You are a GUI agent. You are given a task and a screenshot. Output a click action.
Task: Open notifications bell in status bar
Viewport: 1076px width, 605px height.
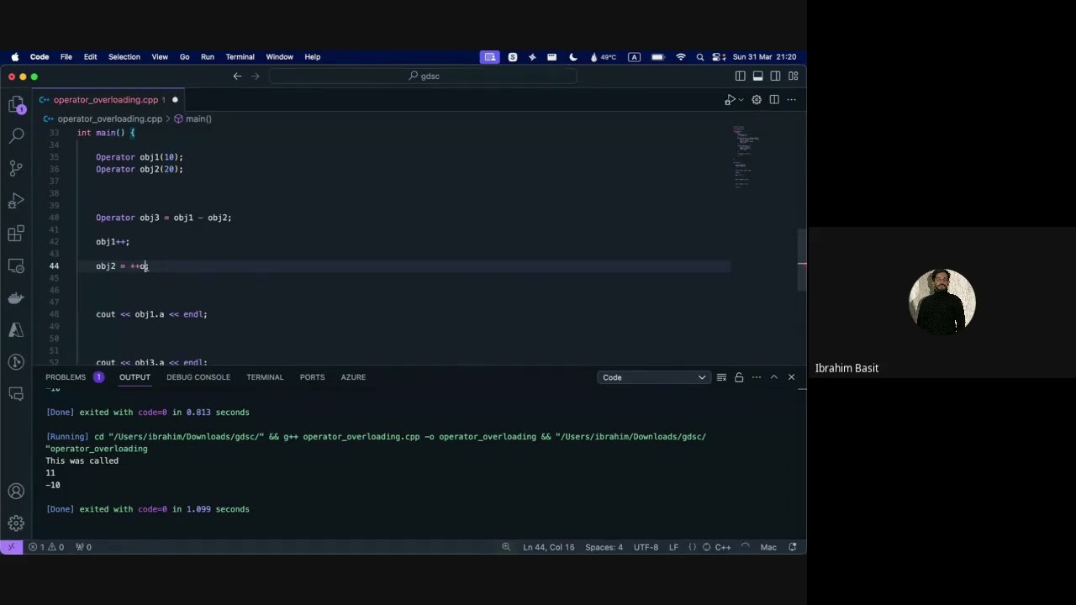(792, 547)
